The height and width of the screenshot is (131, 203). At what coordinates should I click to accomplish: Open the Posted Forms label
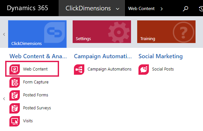[36, 95]
